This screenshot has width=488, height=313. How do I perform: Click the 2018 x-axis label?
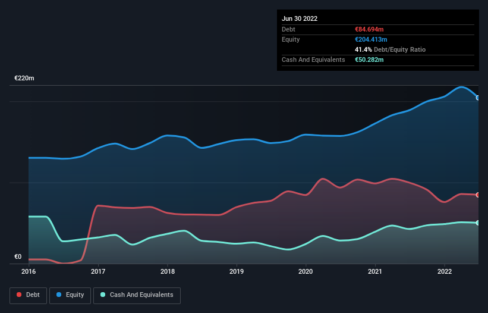pos(168,271)
